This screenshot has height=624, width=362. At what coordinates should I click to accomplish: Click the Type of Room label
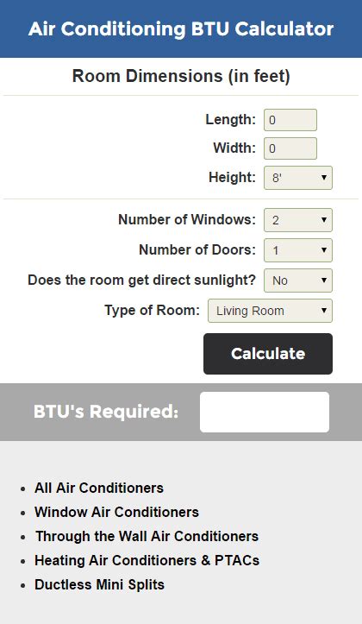153,311
